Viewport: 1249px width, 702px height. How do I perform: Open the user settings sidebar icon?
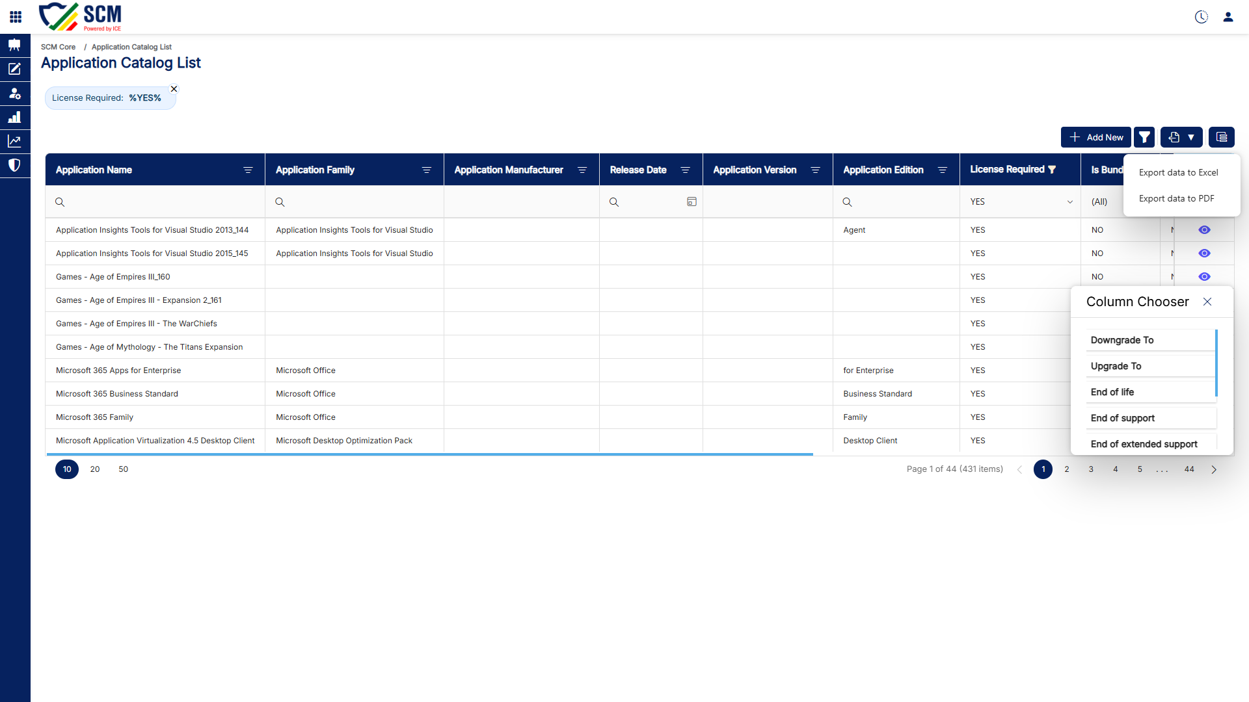15,93
